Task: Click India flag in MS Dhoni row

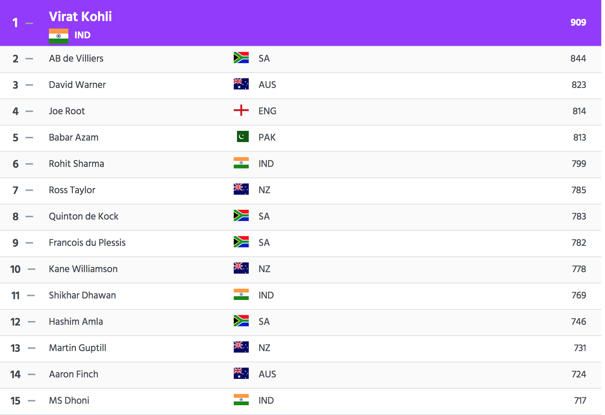Action: point(241,400)
